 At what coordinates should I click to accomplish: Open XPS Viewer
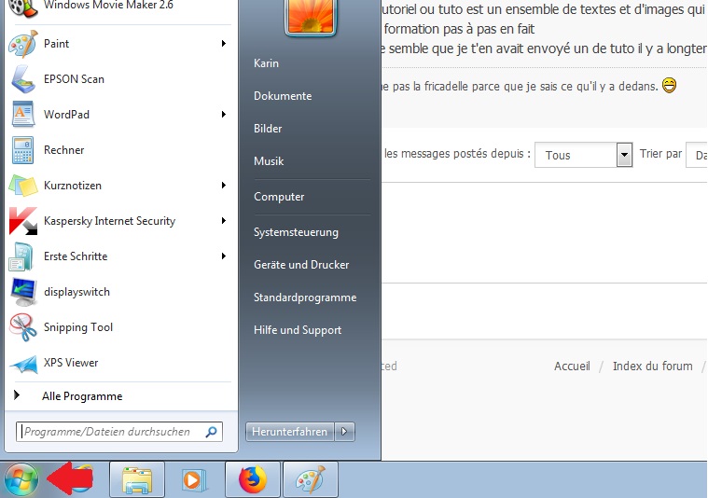point(70,363)
